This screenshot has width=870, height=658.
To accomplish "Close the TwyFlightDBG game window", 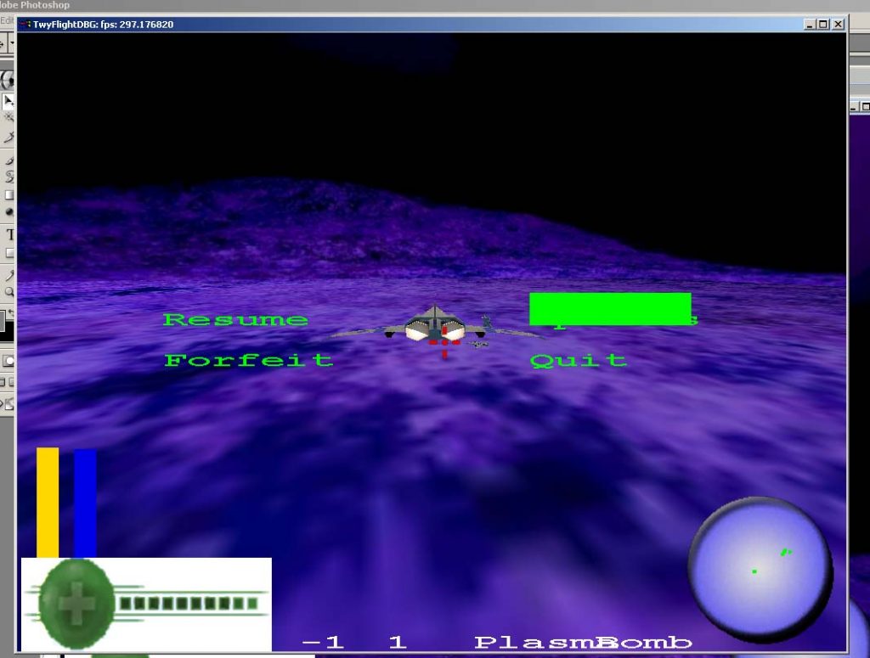I will coord(838,25).
